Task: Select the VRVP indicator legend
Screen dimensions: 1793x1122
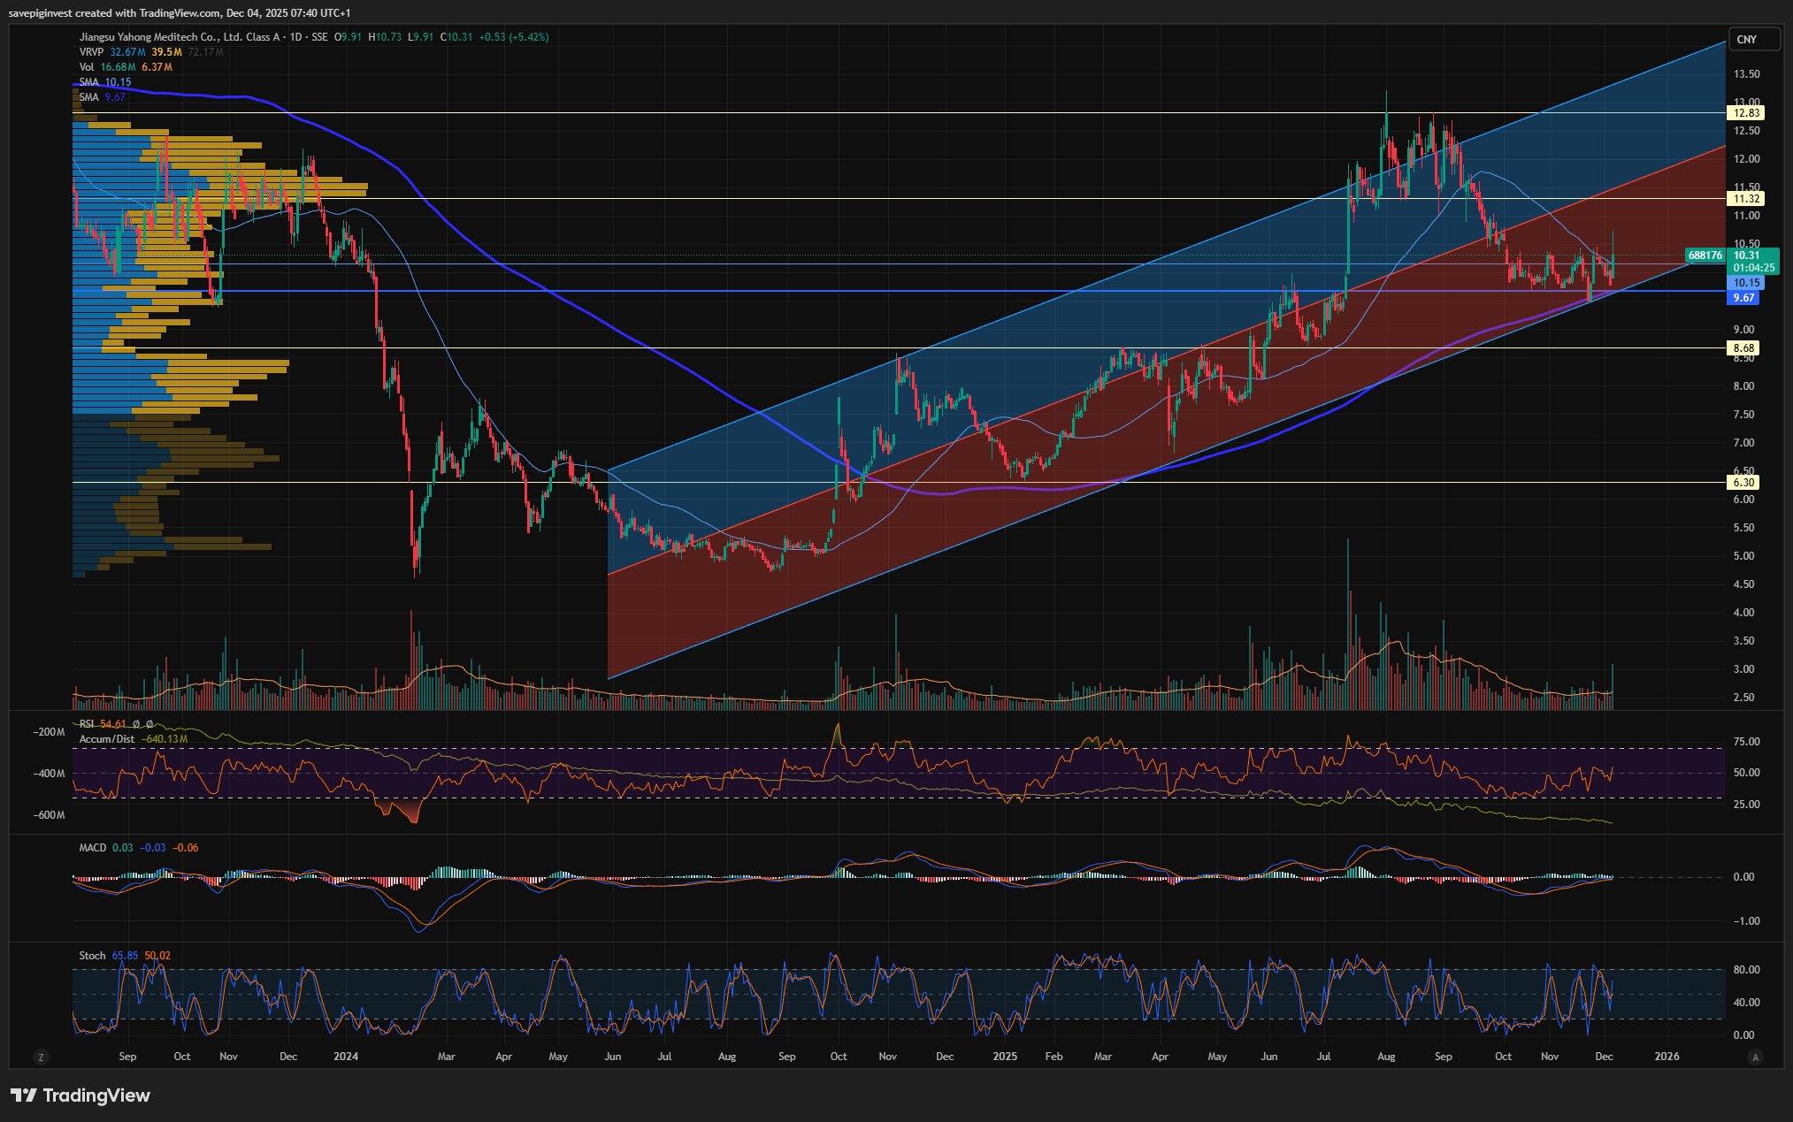Action: point(91,52)
